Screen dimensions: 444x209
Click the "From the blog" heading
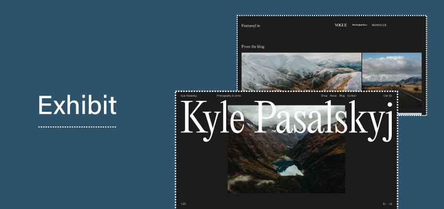point(253,47)
